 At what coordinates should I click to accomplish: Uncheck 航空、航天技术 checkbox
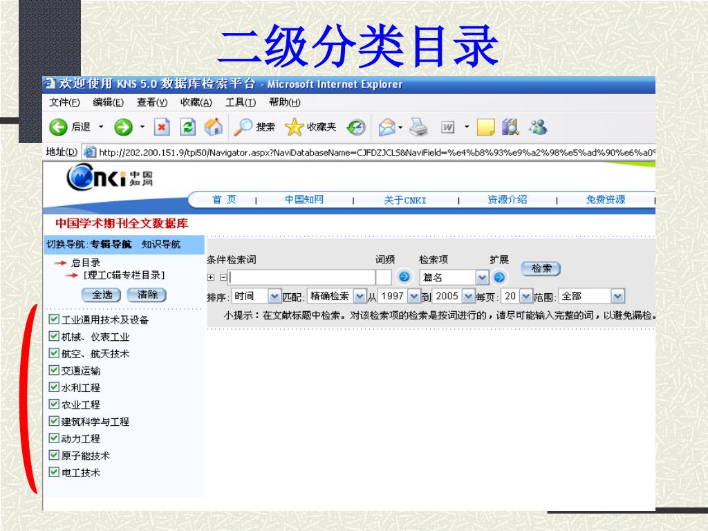[x=54, y=353]
